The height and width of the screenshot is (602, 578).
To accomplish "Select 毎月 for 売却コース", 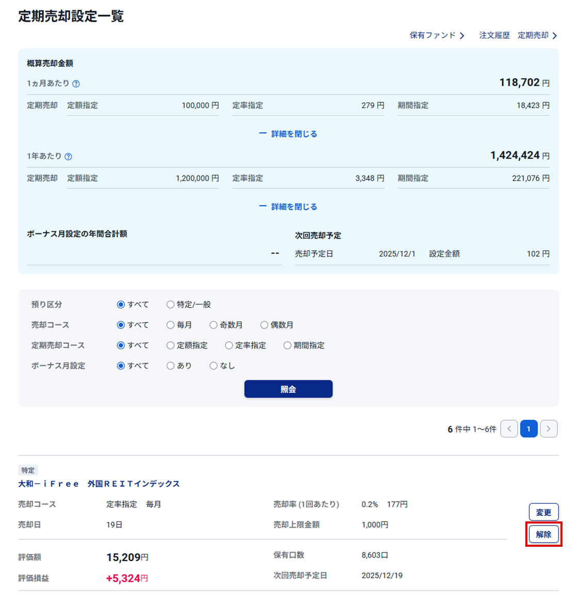I will 170,325.
